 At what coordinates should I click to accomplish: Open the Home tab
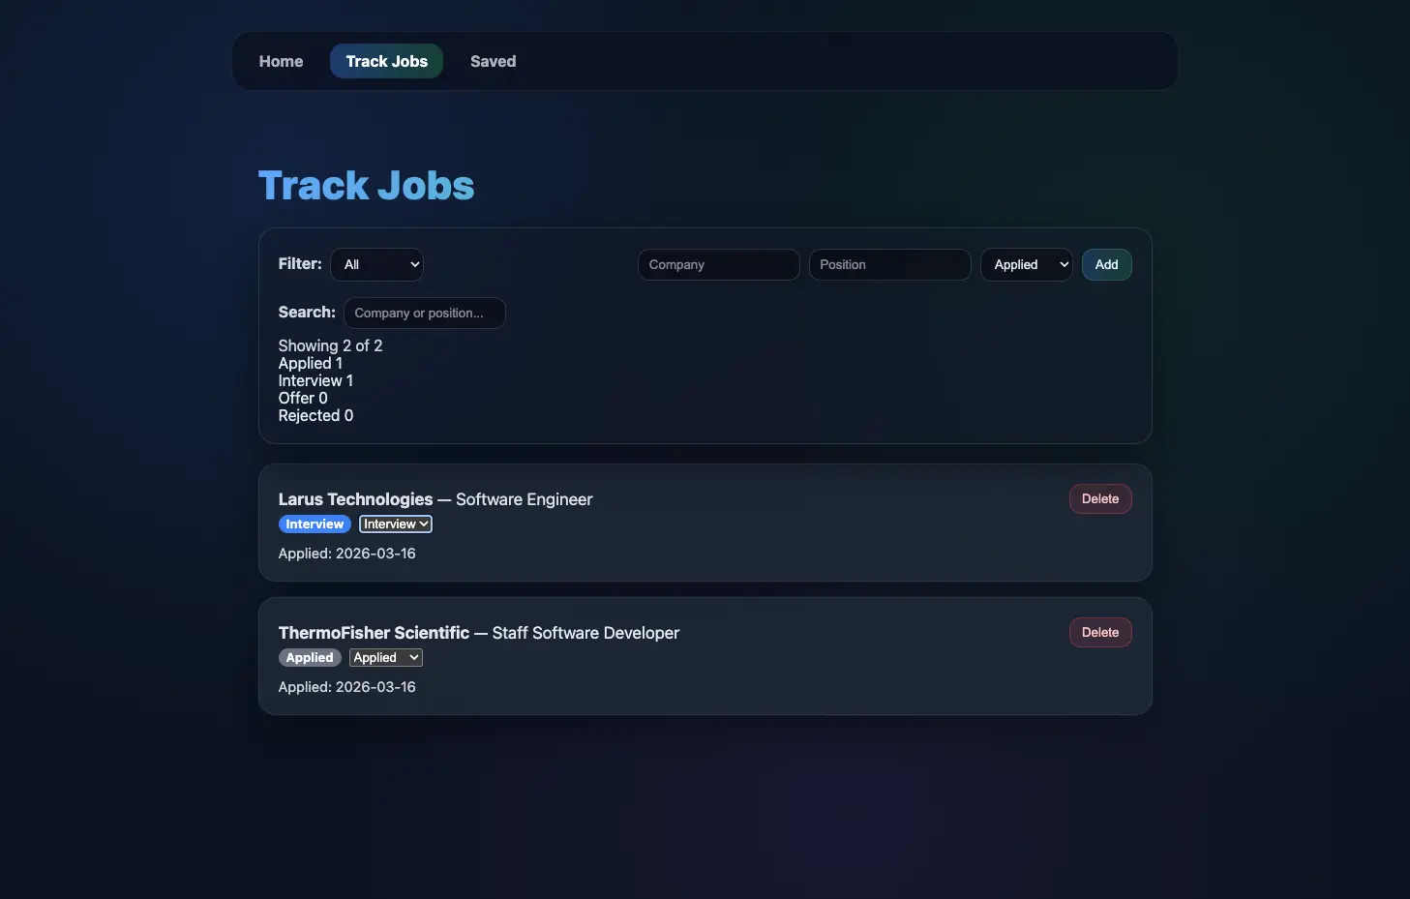(281, 61)
